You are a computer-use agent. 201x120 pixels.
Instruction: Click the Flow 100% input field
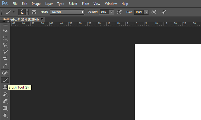(x=139, y=12)
